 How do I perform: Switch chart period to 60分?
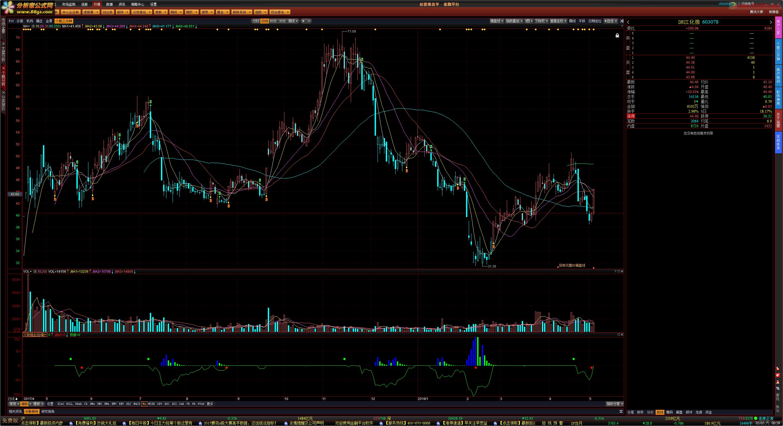coord(273,21)
